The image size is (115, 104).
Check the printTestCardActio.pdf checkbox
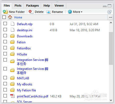[x=5, y=96]
